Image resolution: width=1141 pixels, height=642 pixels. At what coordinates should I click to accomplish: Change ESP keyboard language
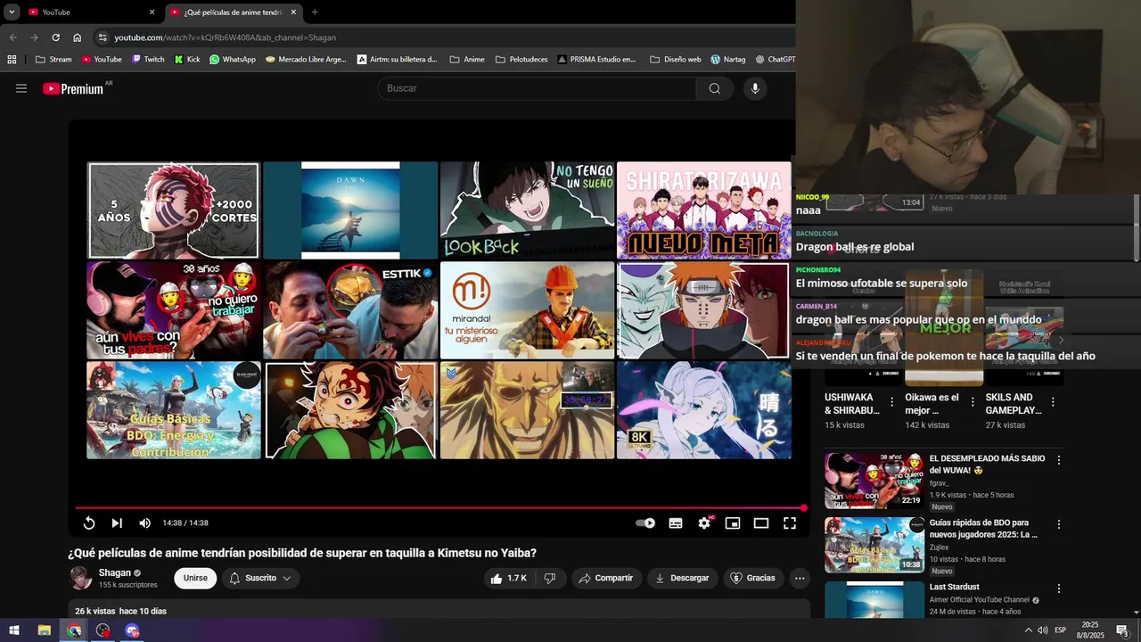point(1060,630)
